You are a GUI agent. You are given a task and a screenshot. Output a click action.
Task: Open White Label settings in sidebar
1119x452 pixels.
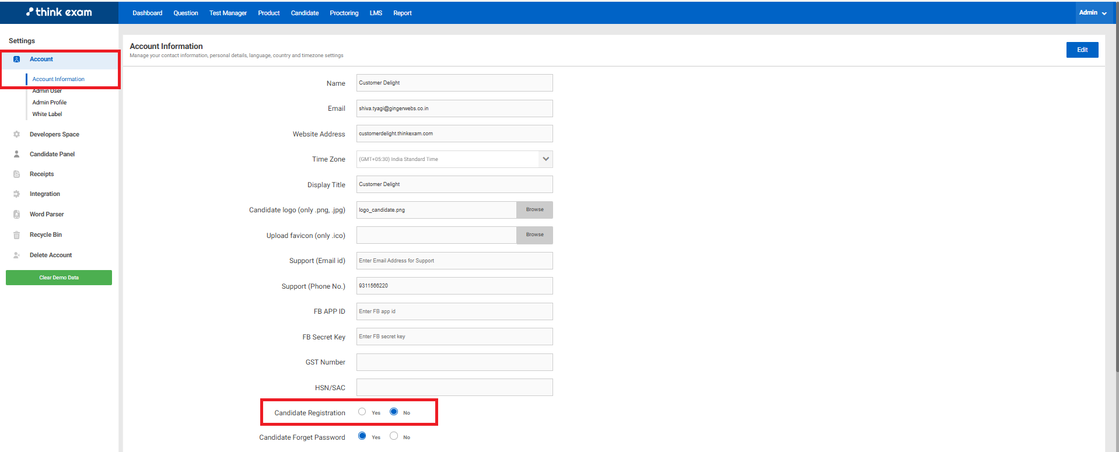(47, 114)
